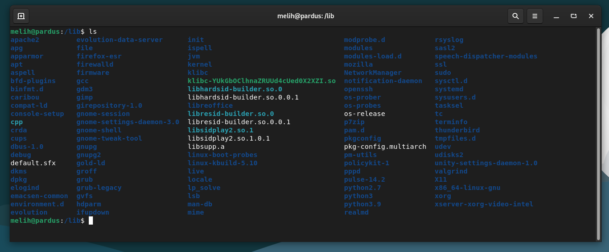Image resolution: width=609 pixels, height=252 pixels.
Task: Click the 'unity-settings-daemon-1.0' entry
Action: point(486,163)
